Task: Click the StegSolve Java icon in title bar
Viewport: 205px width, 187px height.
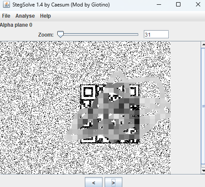Action: click(6, 4)
